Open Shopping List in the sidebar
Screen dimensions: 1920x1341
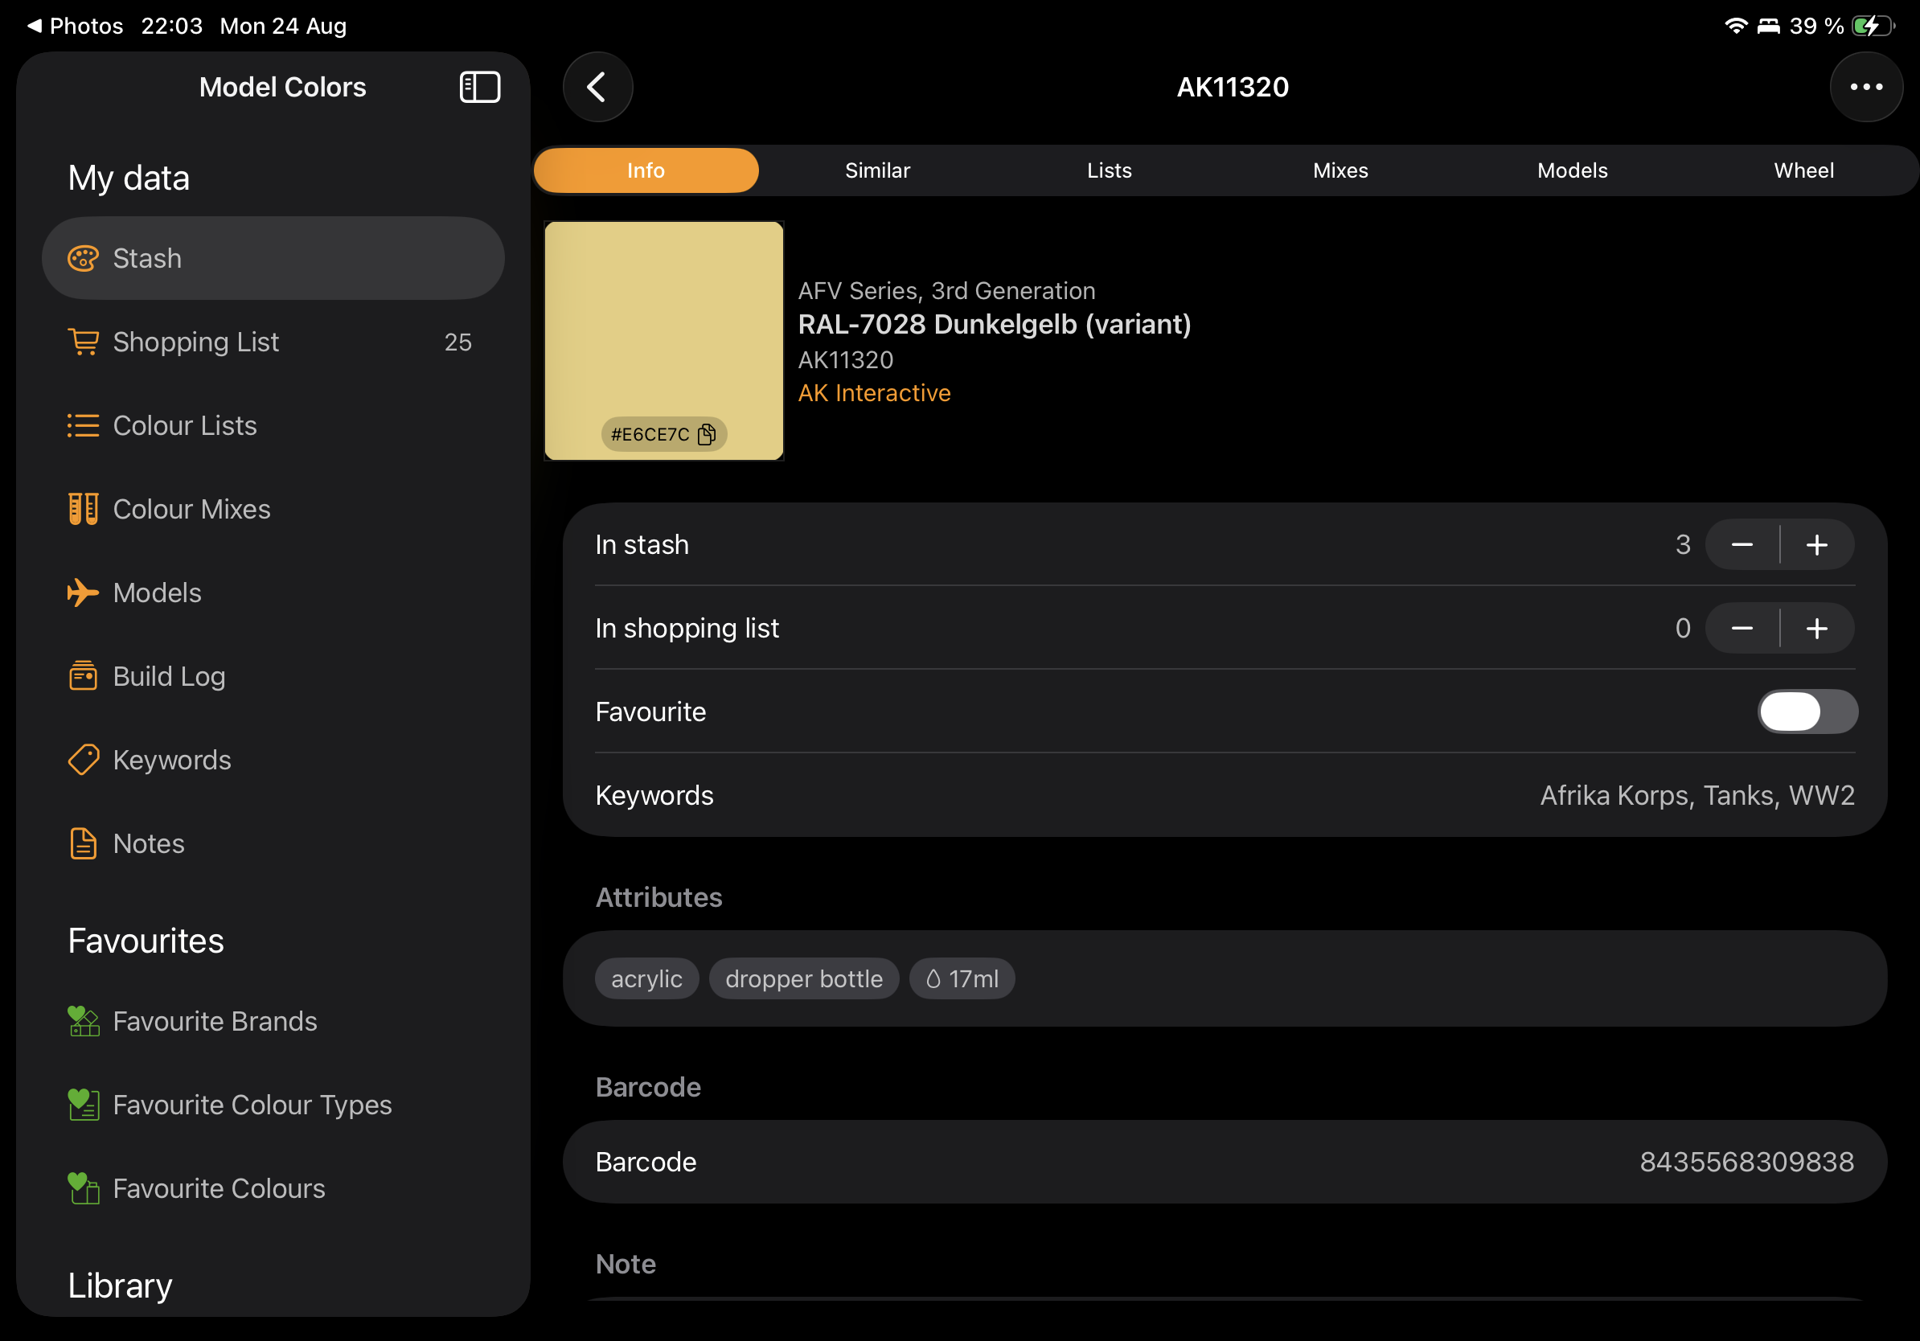[273, 342]
